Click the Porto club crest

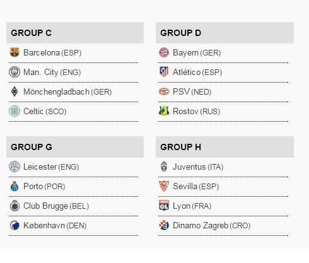point(15,186)
